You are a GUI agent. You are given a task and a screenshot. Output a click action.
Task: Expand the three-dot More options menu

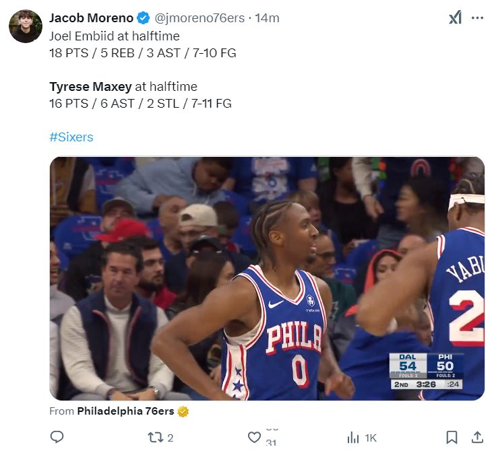tap(478, 18)
